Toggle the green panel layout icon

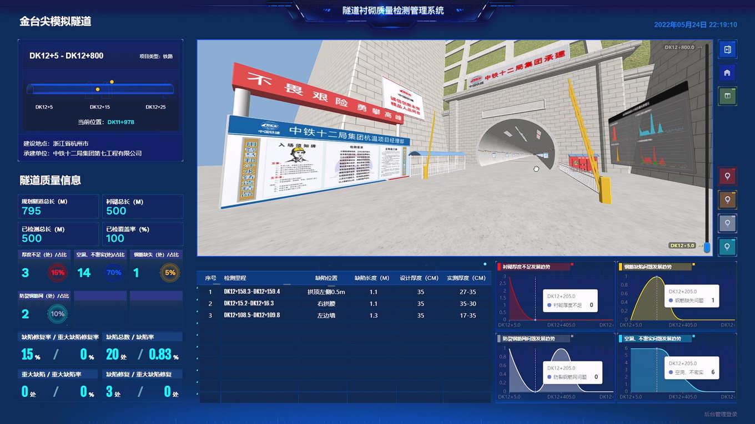coord(727,96)
